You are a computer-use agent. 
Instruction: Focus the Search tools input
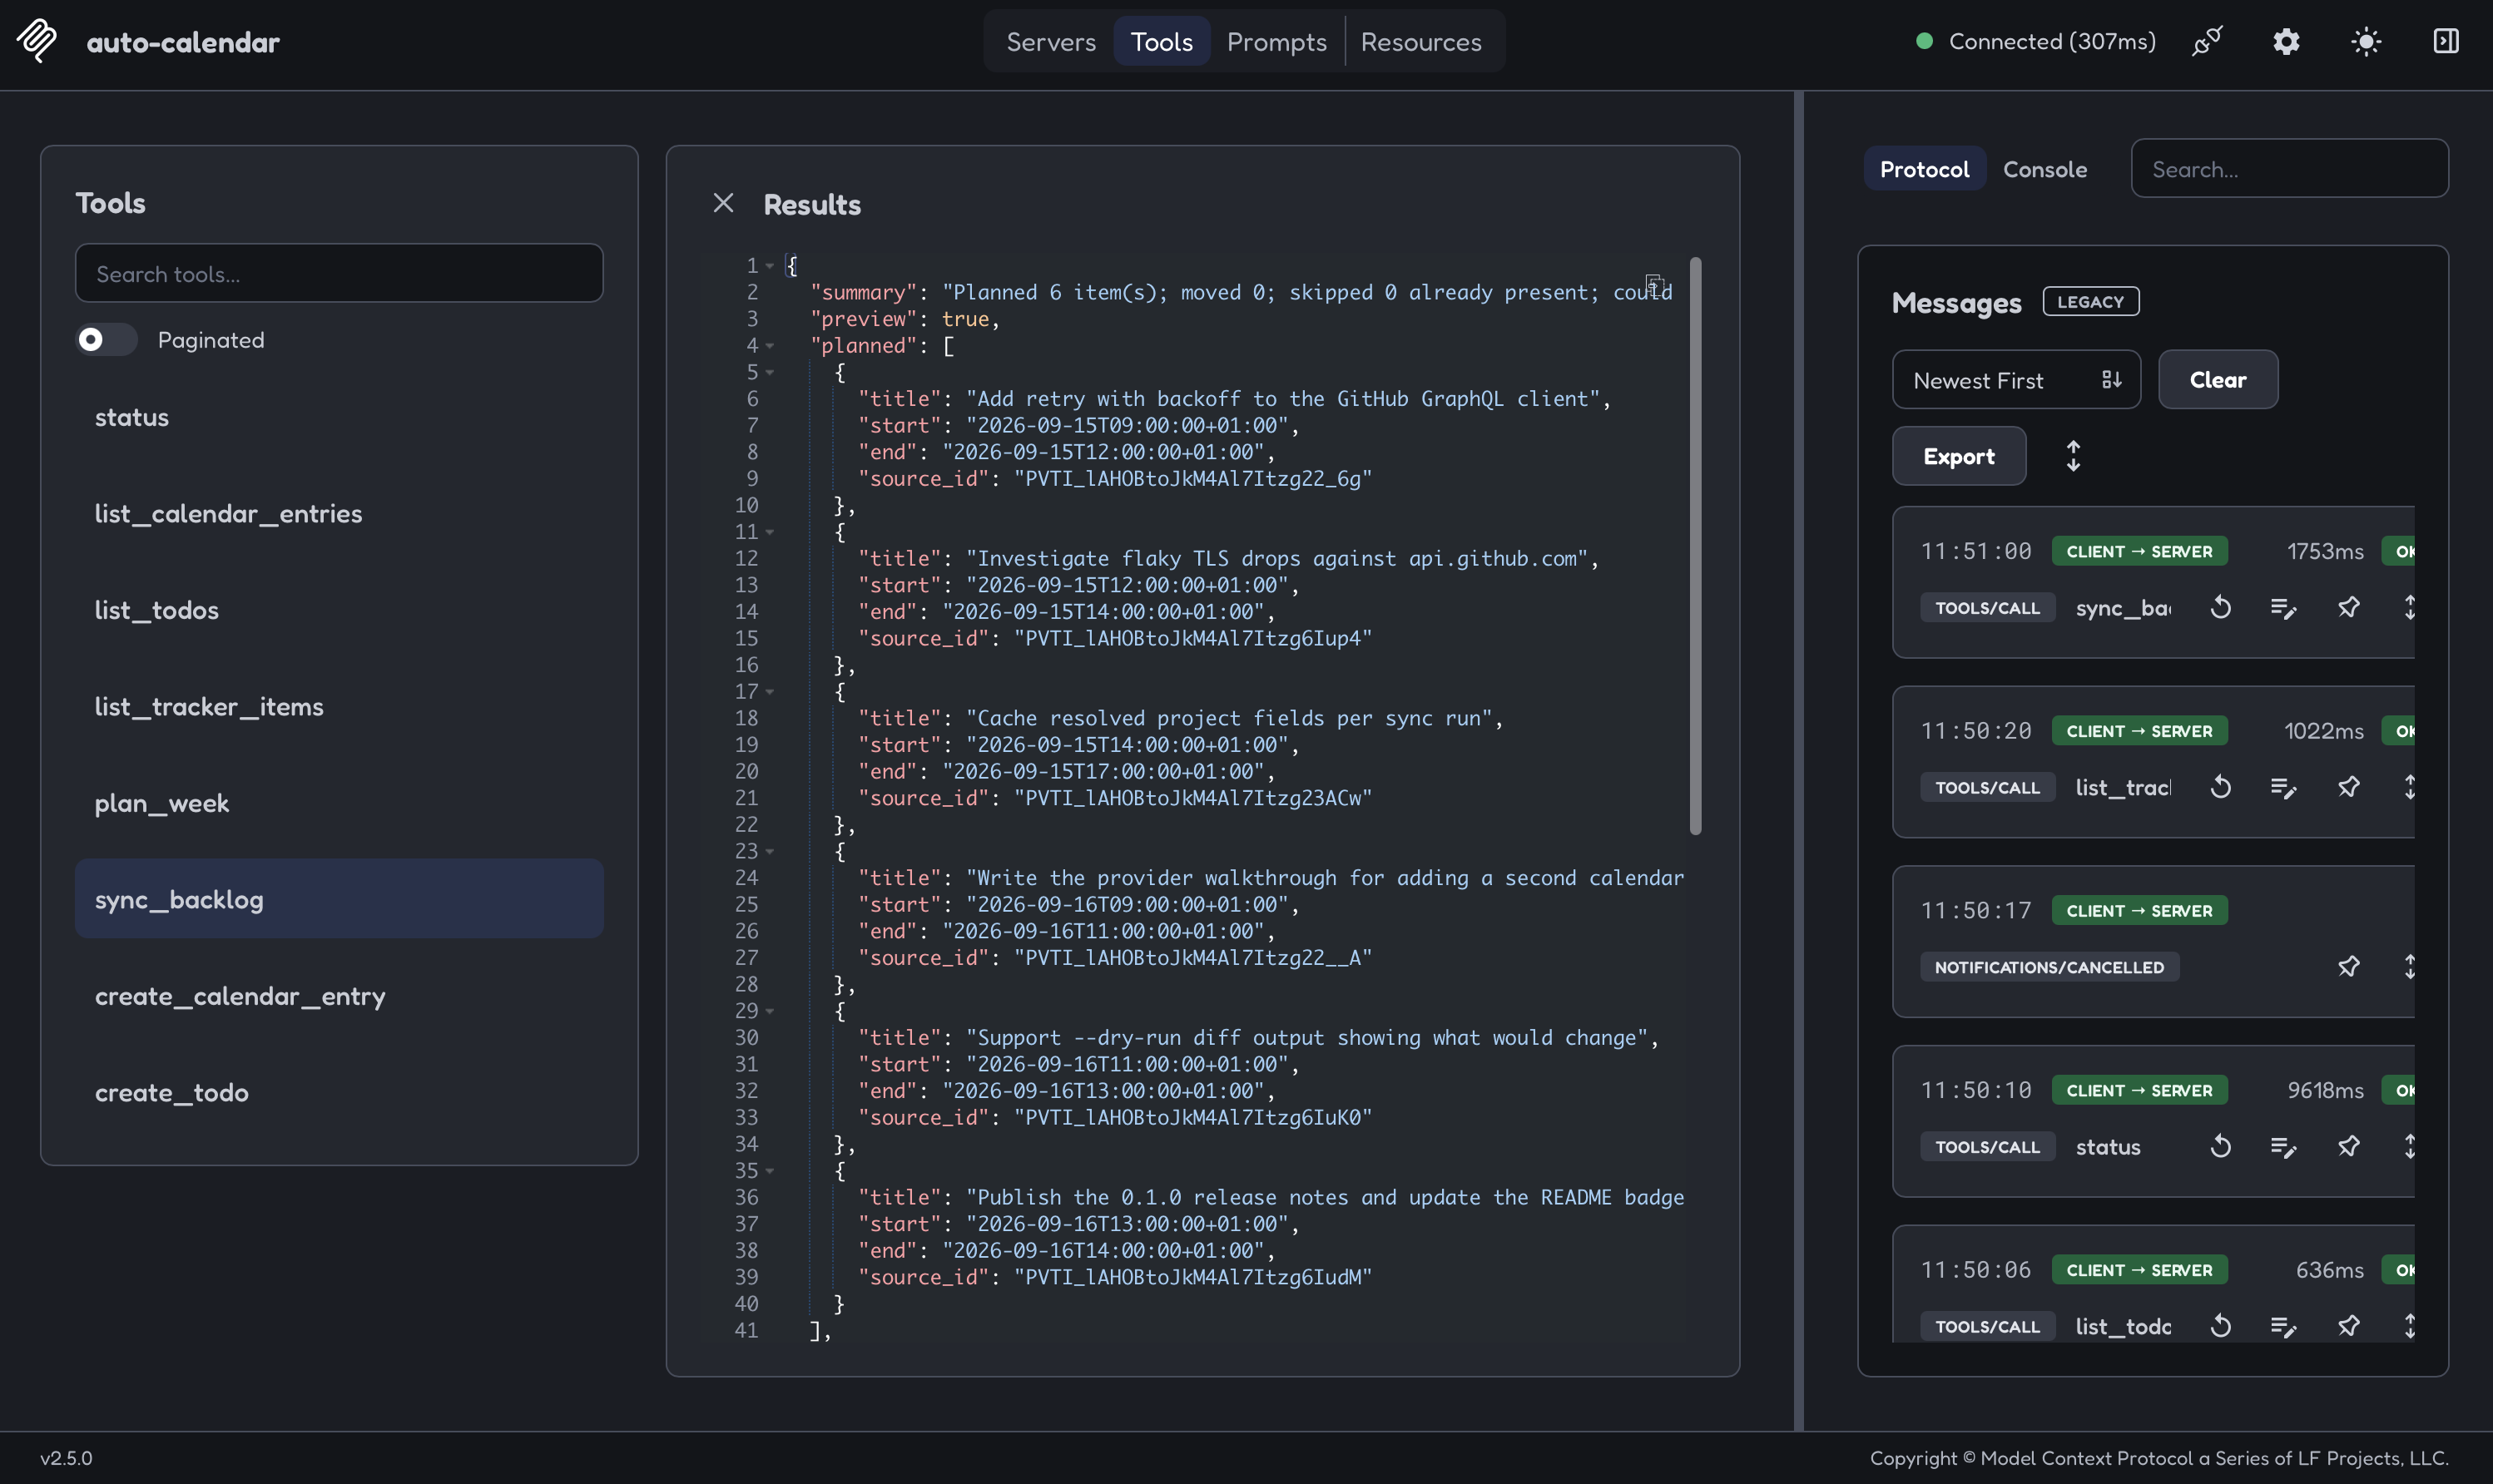point(339,273)
